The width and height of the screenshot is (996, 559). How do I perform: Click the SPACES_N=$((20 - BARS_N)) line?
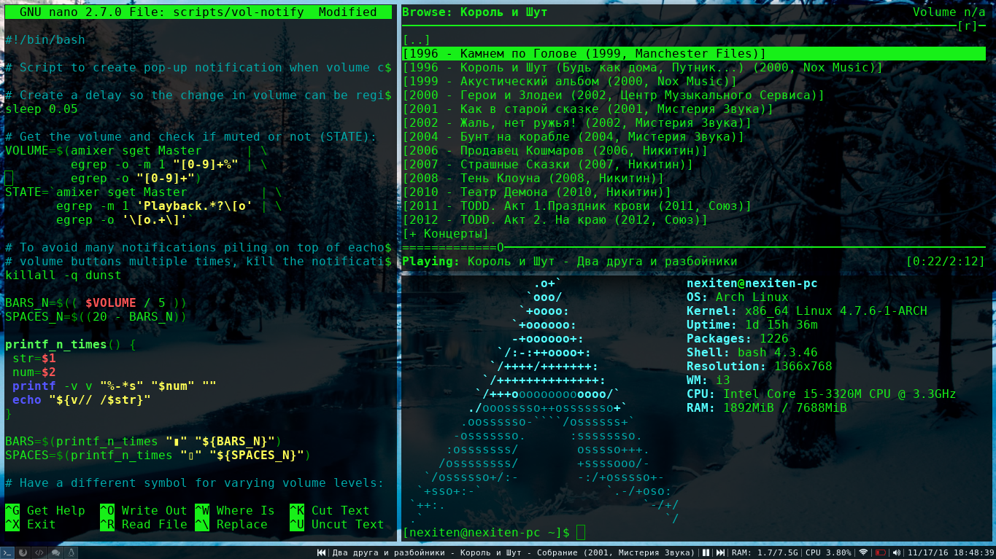tap(96, 317)
